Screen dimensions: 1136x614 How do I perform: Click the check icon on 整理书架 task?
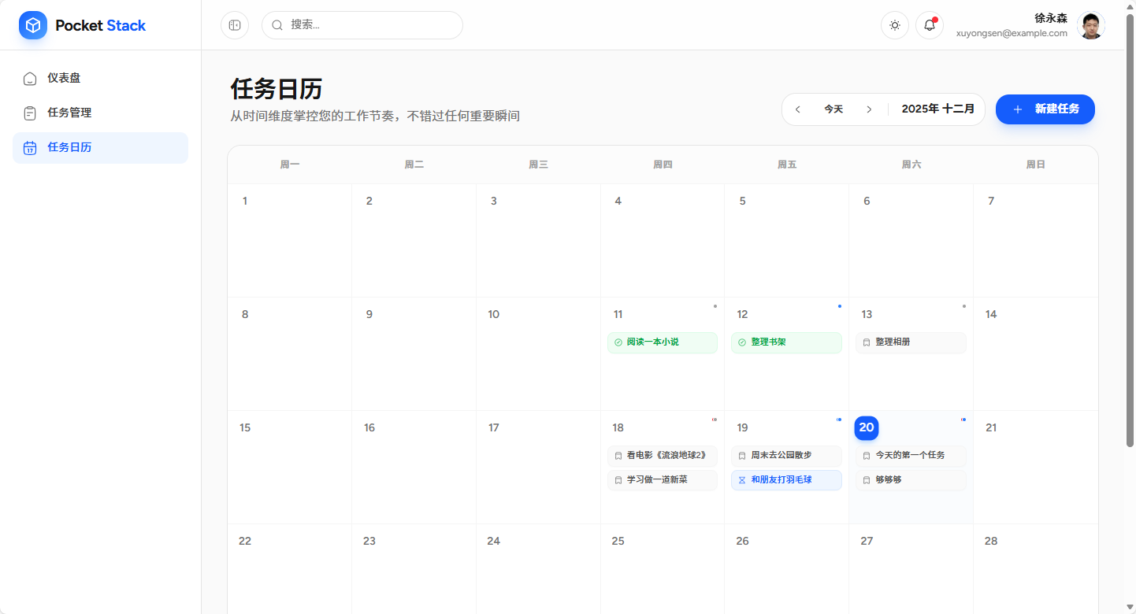pyautogui.click(x=742, y=342)
